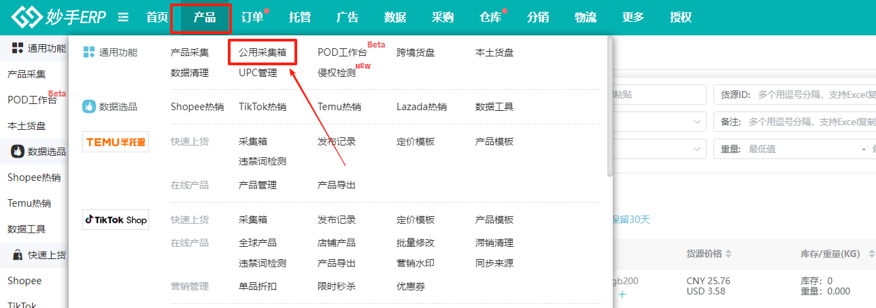Open the 采购 top menu

tap(443, 18)
